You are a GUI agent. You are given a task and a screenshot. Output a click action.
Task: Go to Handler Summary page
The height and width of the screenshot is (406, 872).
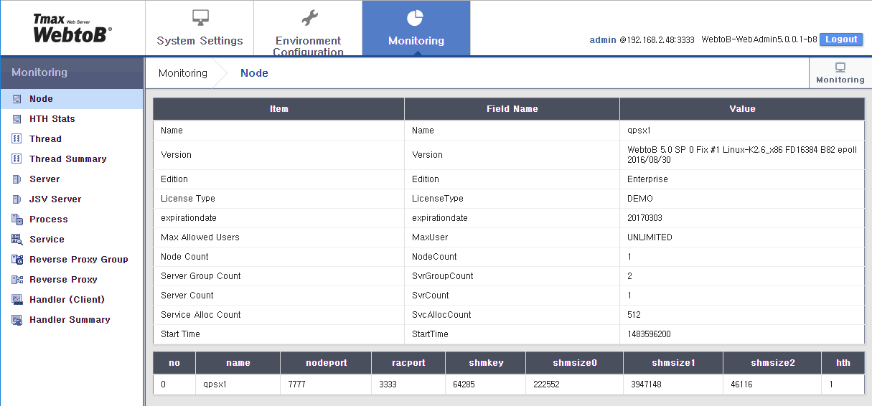(72, 320)
